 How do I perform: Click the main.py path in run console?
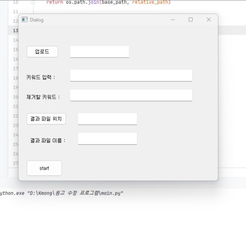[75, 193]
